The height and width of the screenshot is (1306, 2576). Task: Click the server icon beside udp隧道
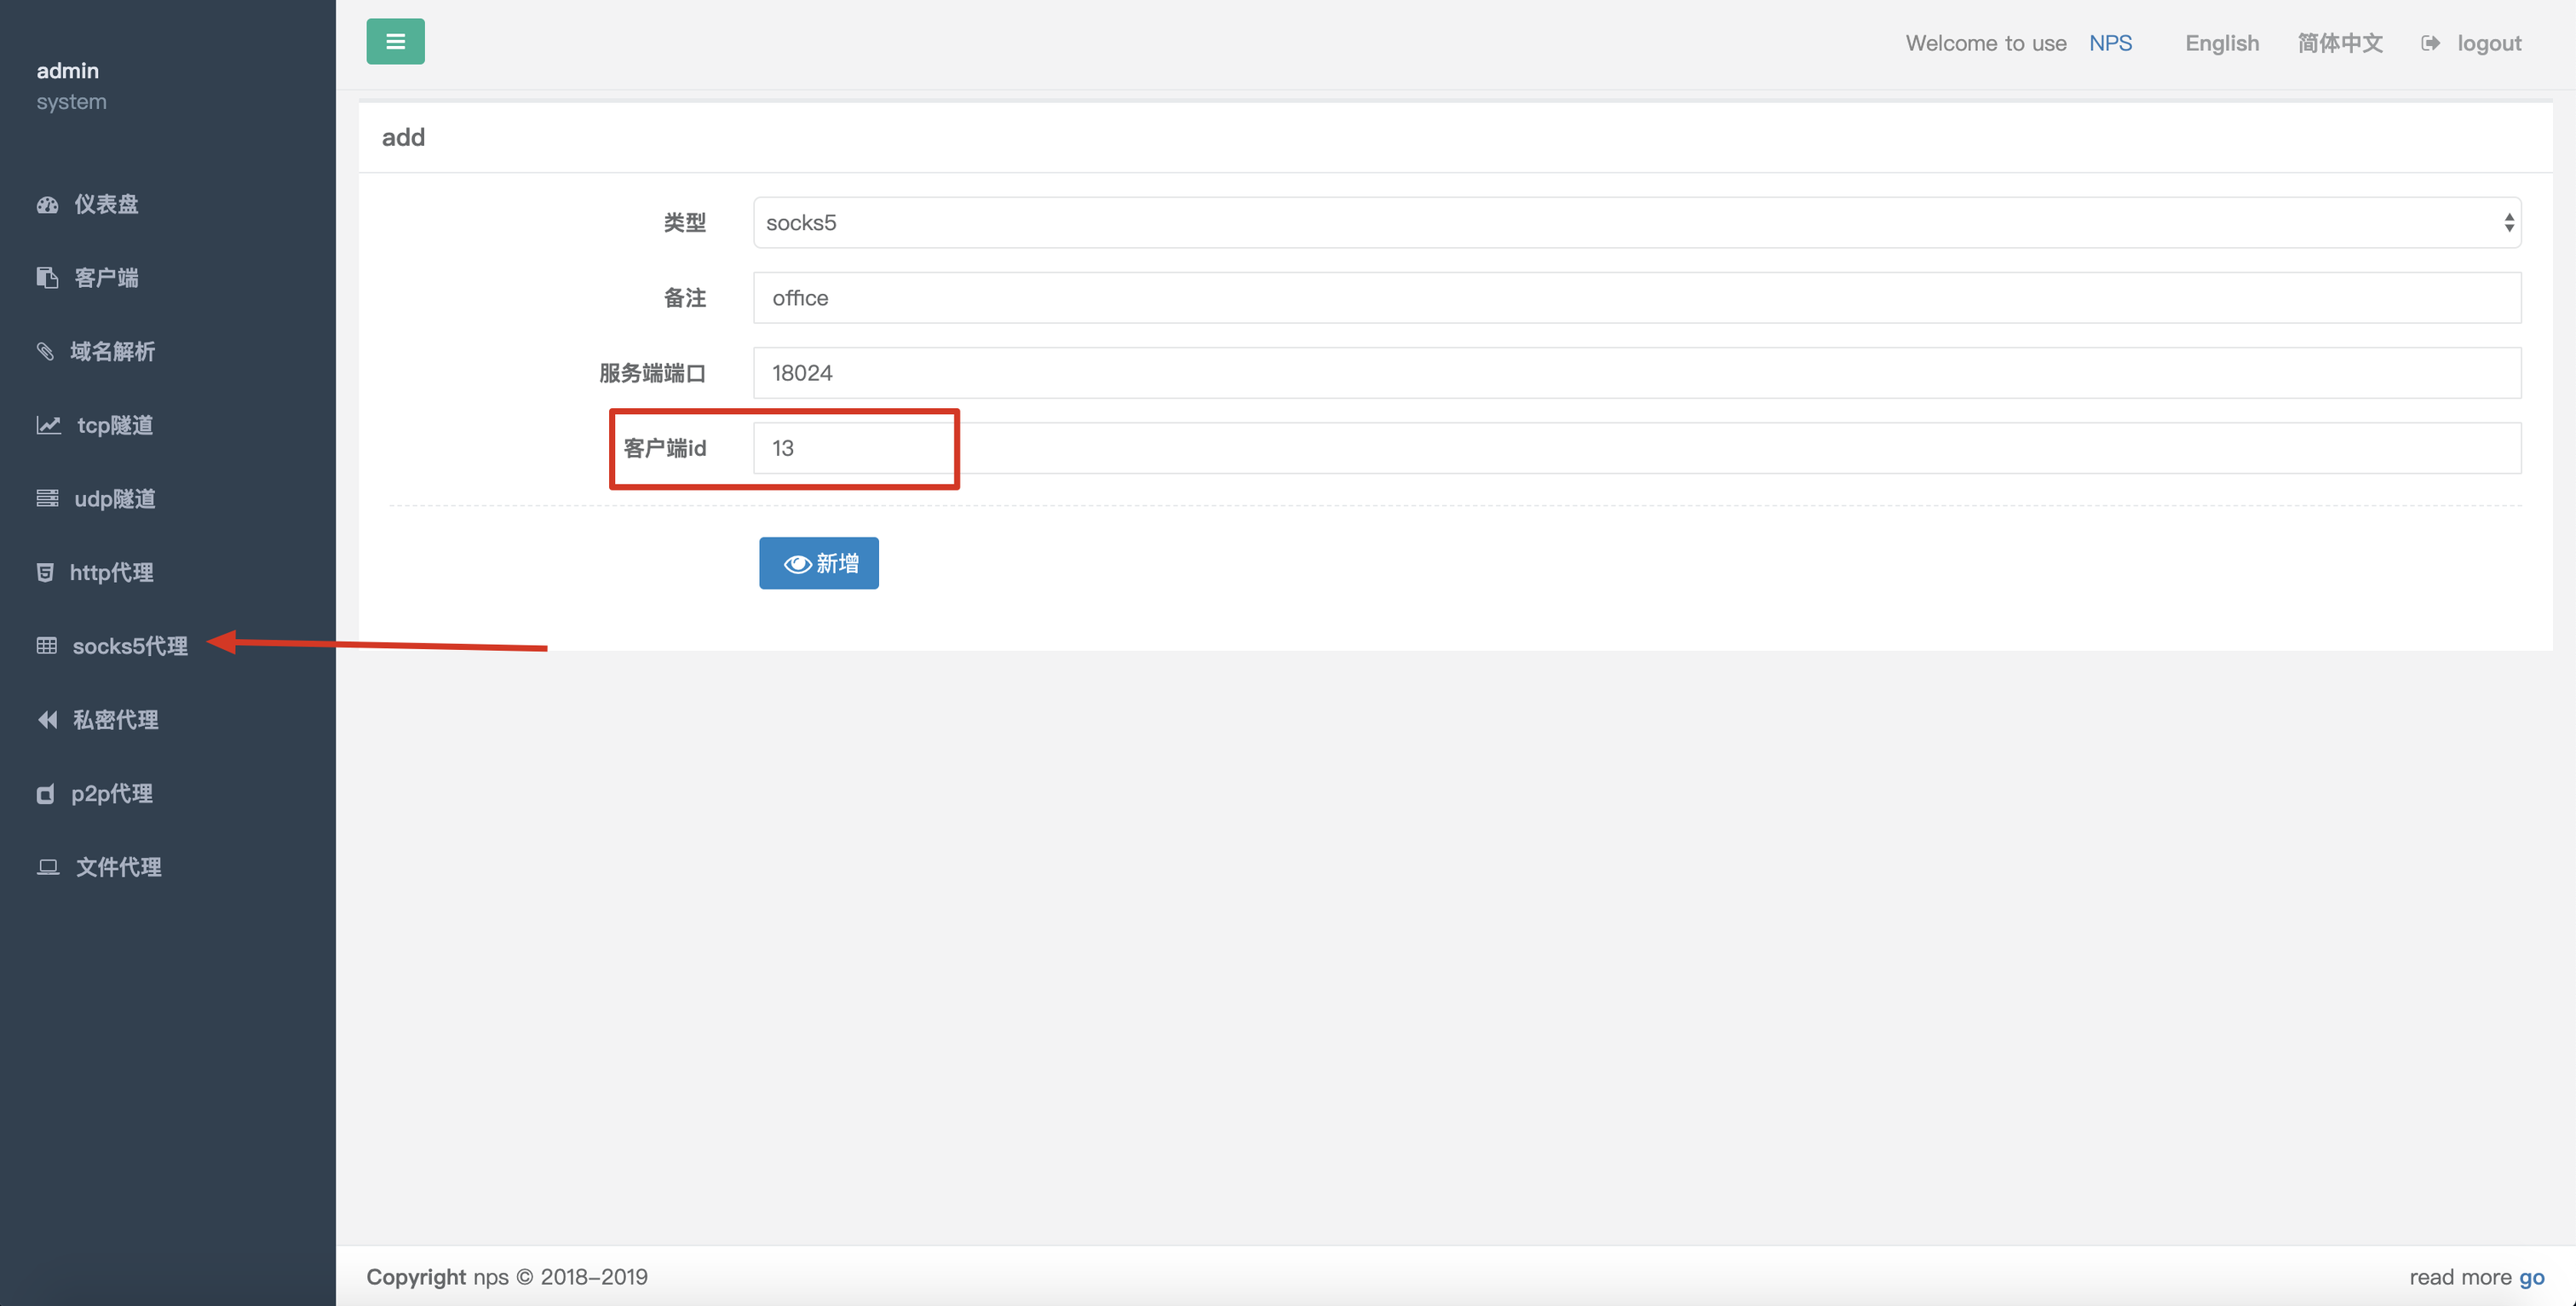(47, 498)
